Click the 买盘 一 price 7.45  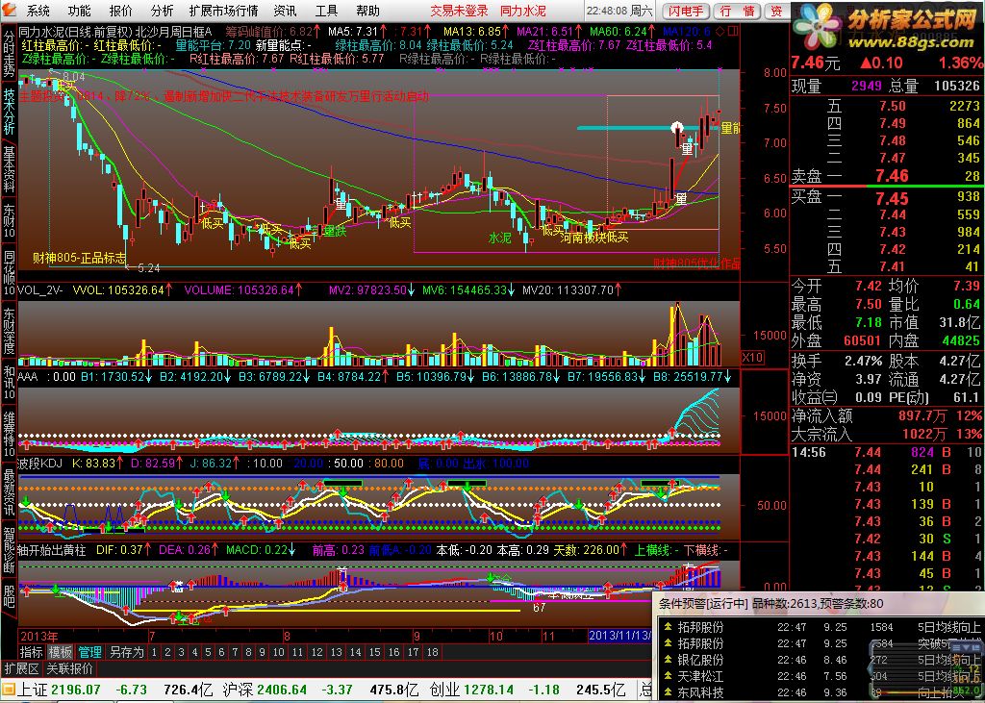click(x=892, y=198)
